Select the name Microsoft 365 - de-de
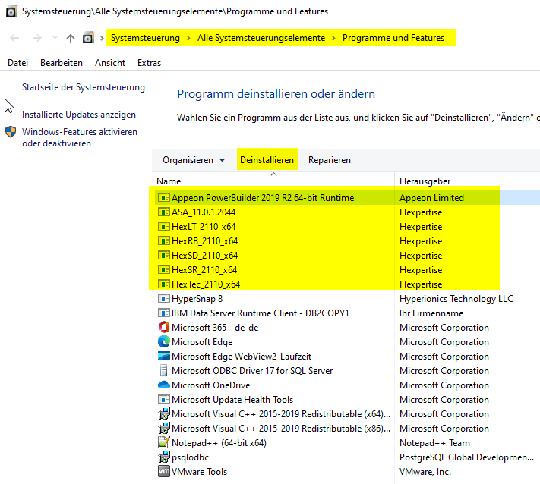 click(215, 328)
